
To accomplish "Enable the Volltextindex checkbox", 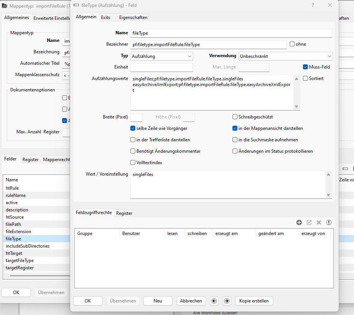I will [133, 163].
